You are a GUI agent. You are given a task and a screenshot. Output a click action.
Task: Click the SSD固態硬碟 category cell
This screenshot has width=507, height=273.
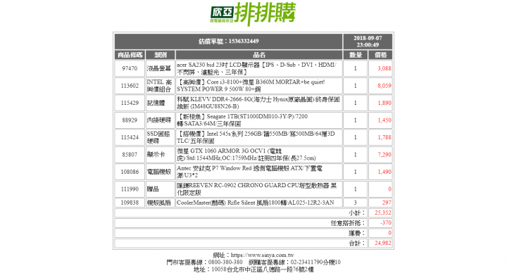[161, 137]
